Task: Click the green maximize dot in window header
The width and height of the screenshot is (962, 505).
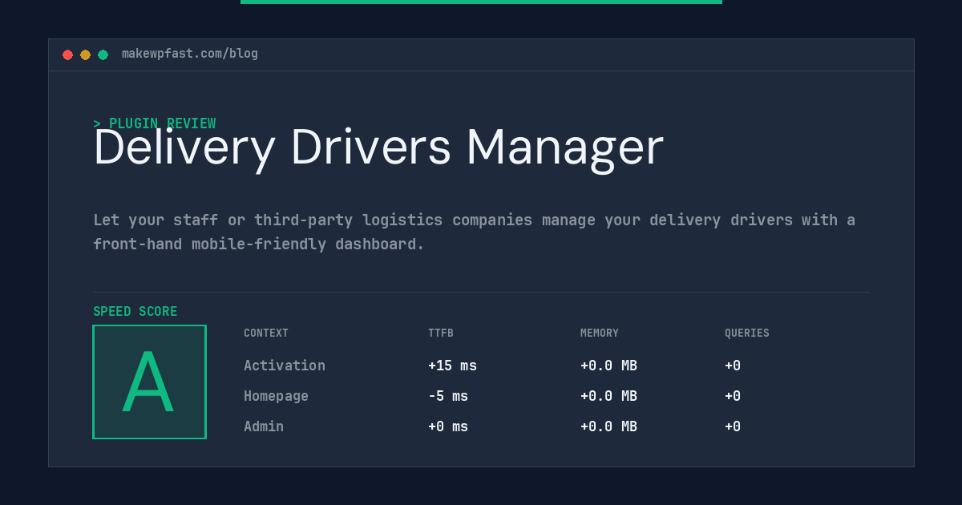Action: [x=103, y=55]
